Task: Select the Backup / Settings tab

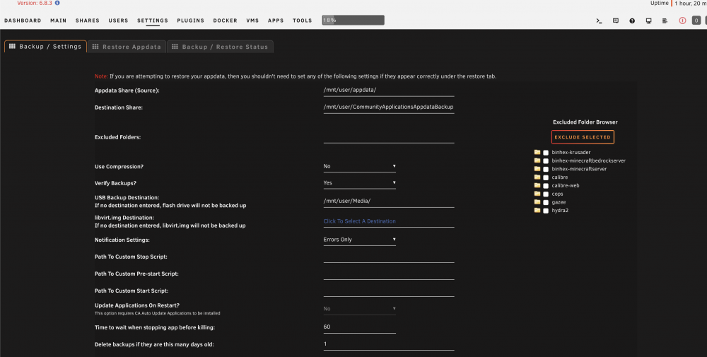Action: 45,47
